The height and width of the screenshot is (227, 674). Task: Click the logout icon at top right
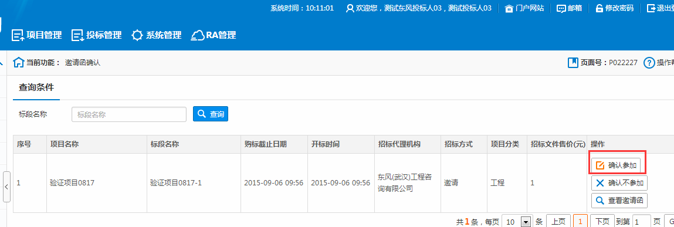pyautogui.click(x=651, y=8)
